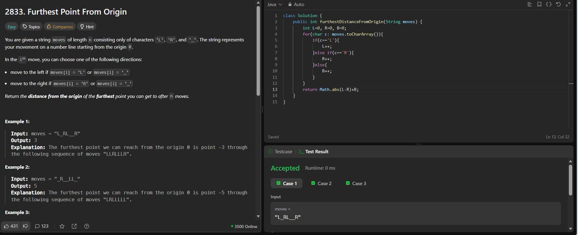The width and height of the screenshot is (578, 235).
Task: Click the Accepted result heading
Action: [285, 168]
